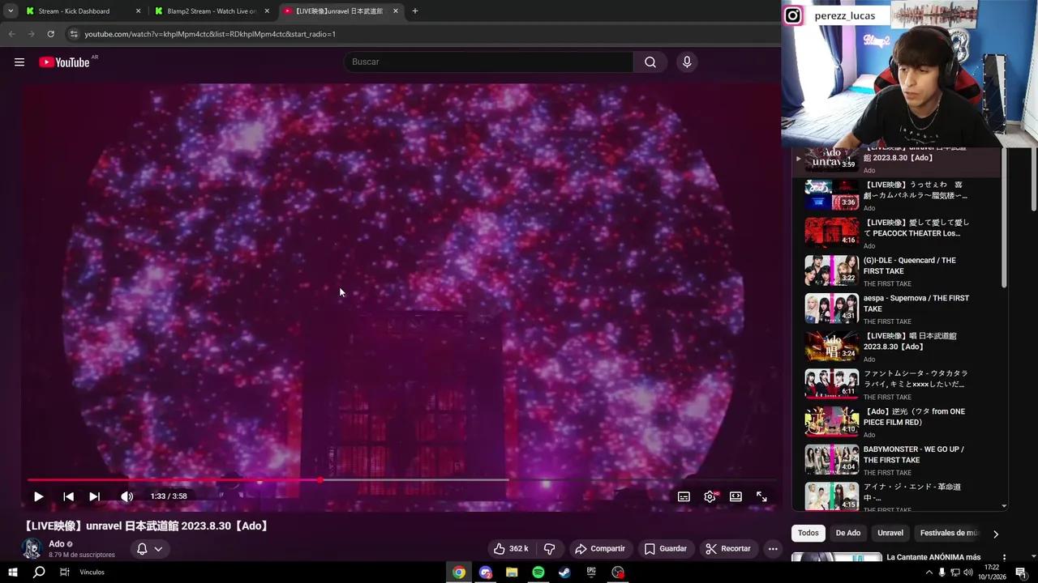This screenshot has width=1038, height=583.
Task: Open notification bell dropdown for Ado channel
Action: point(149,549)
